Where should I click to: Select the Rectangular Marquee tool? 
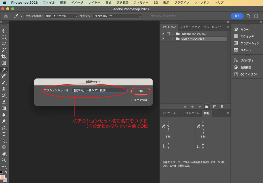click(x=4, y=37)
